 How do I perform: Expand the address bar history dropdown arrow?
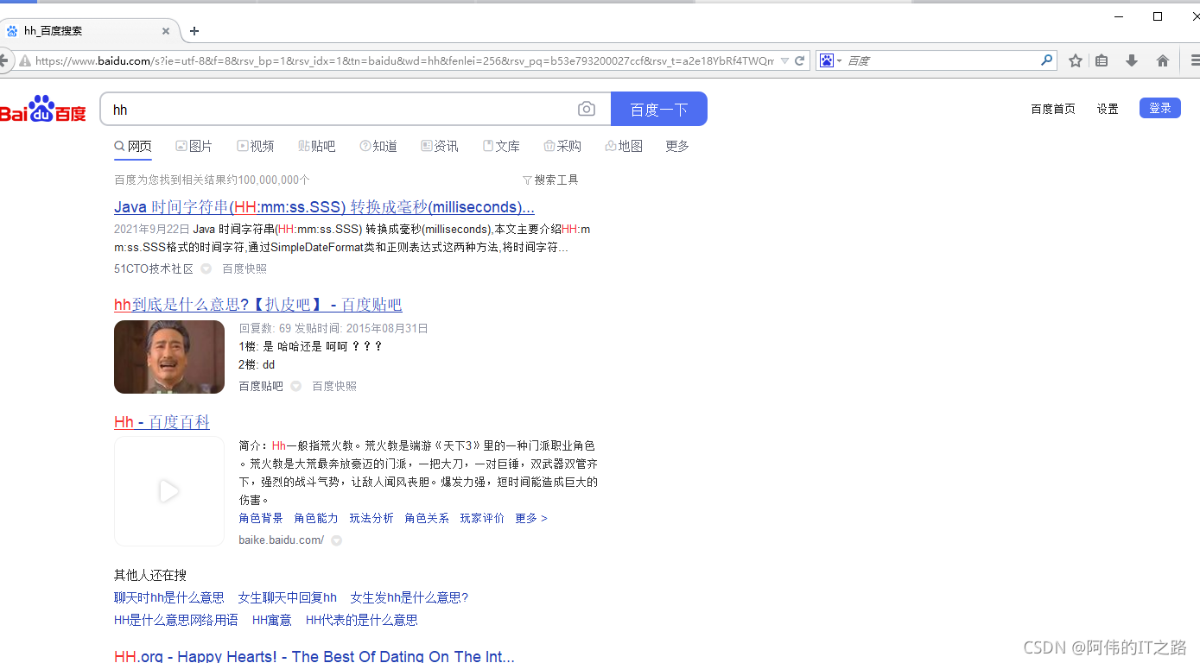pyautogui.click(x=784, y=60)
